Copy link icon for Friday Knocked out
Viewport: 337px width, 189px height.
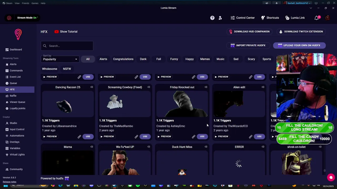(x=194, y=136)
